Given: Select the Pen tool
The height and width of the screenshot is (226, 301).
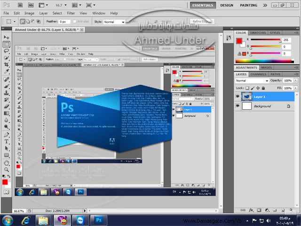Looking at the screenshot, I should 6,135.
